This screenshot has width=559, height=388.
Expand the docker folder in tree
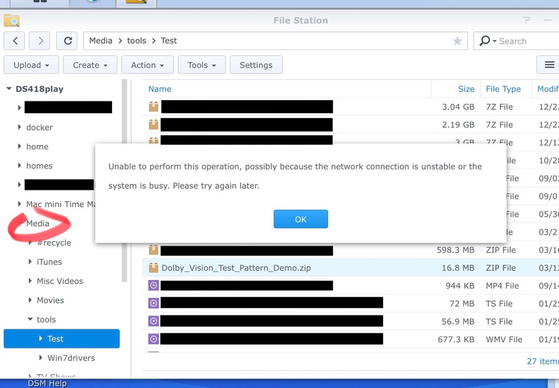pos(19,127)
